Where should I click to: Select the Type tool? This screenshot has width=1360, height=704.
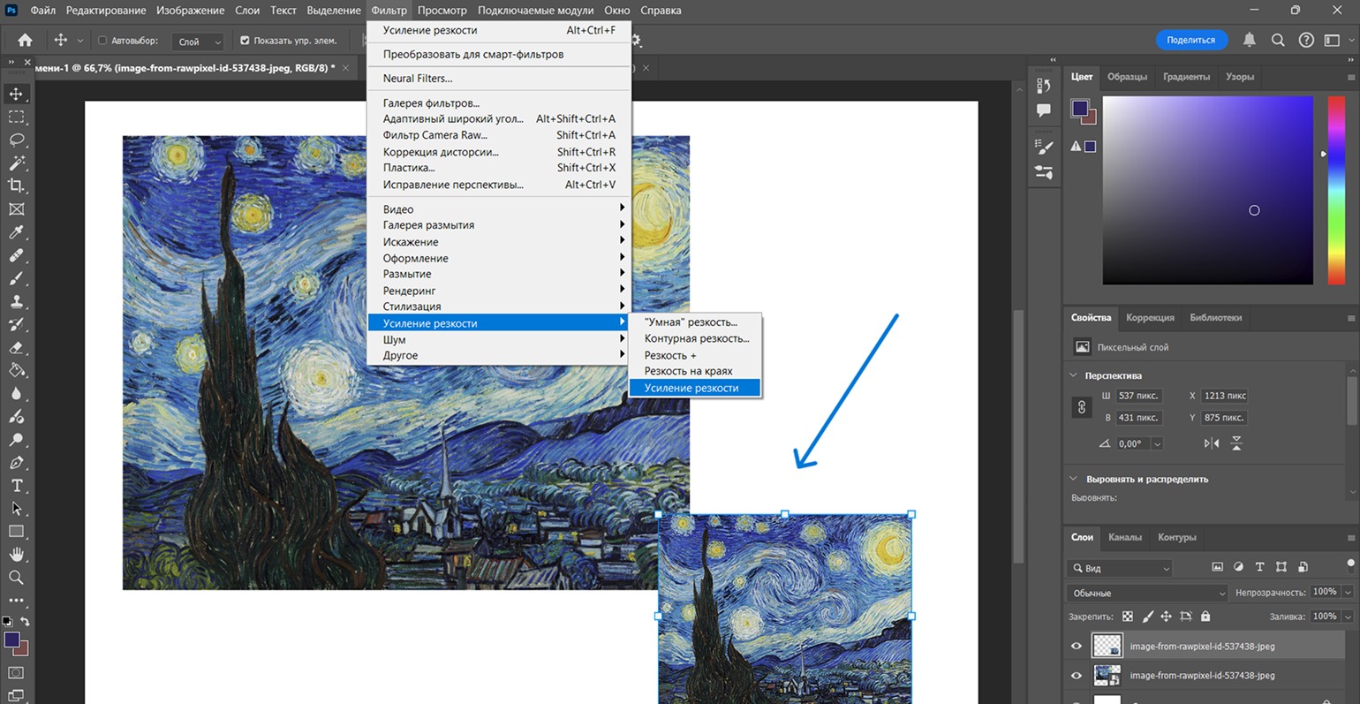coord(16,486)
